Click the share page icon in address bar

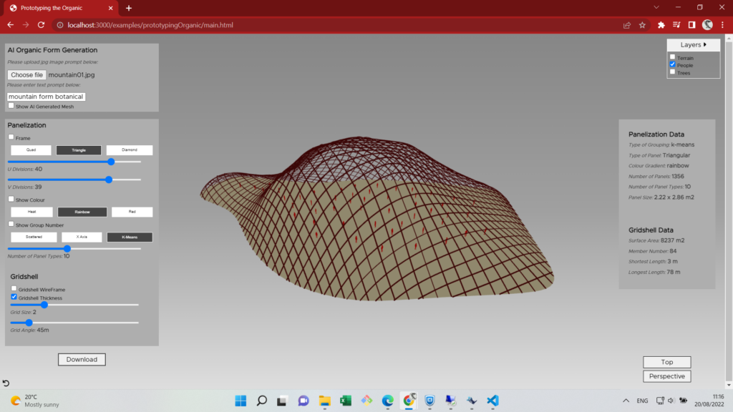point(627,25)
